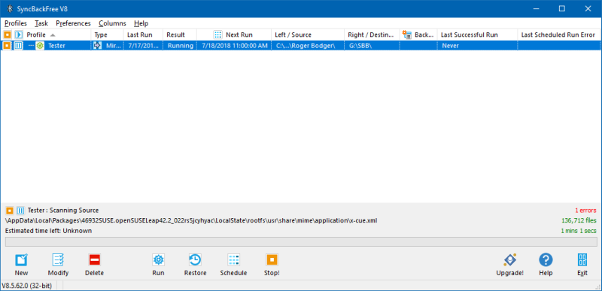Screen dimensions: 602x291
Task: Sort by Right / Destin... column header
Action: tap(371, 35)
